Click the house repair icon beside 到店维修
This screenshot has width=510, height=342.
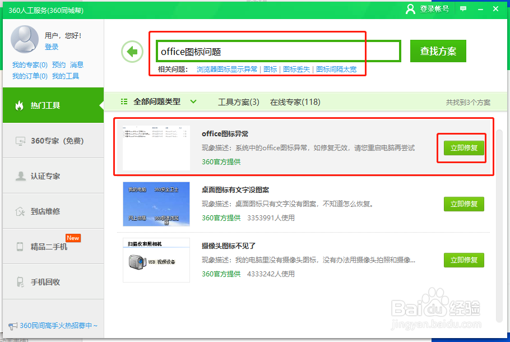(x=20, y=211)
